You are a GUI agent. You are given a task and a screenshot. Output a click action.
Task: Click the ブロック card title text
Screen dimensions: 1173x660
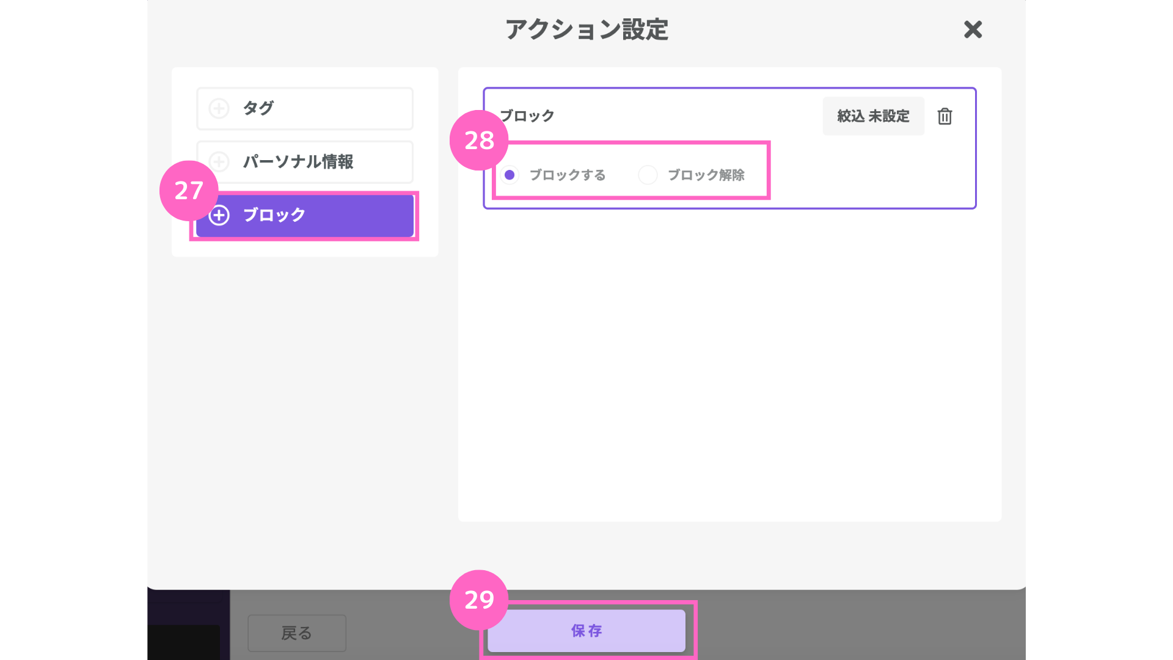click(527, 116)
